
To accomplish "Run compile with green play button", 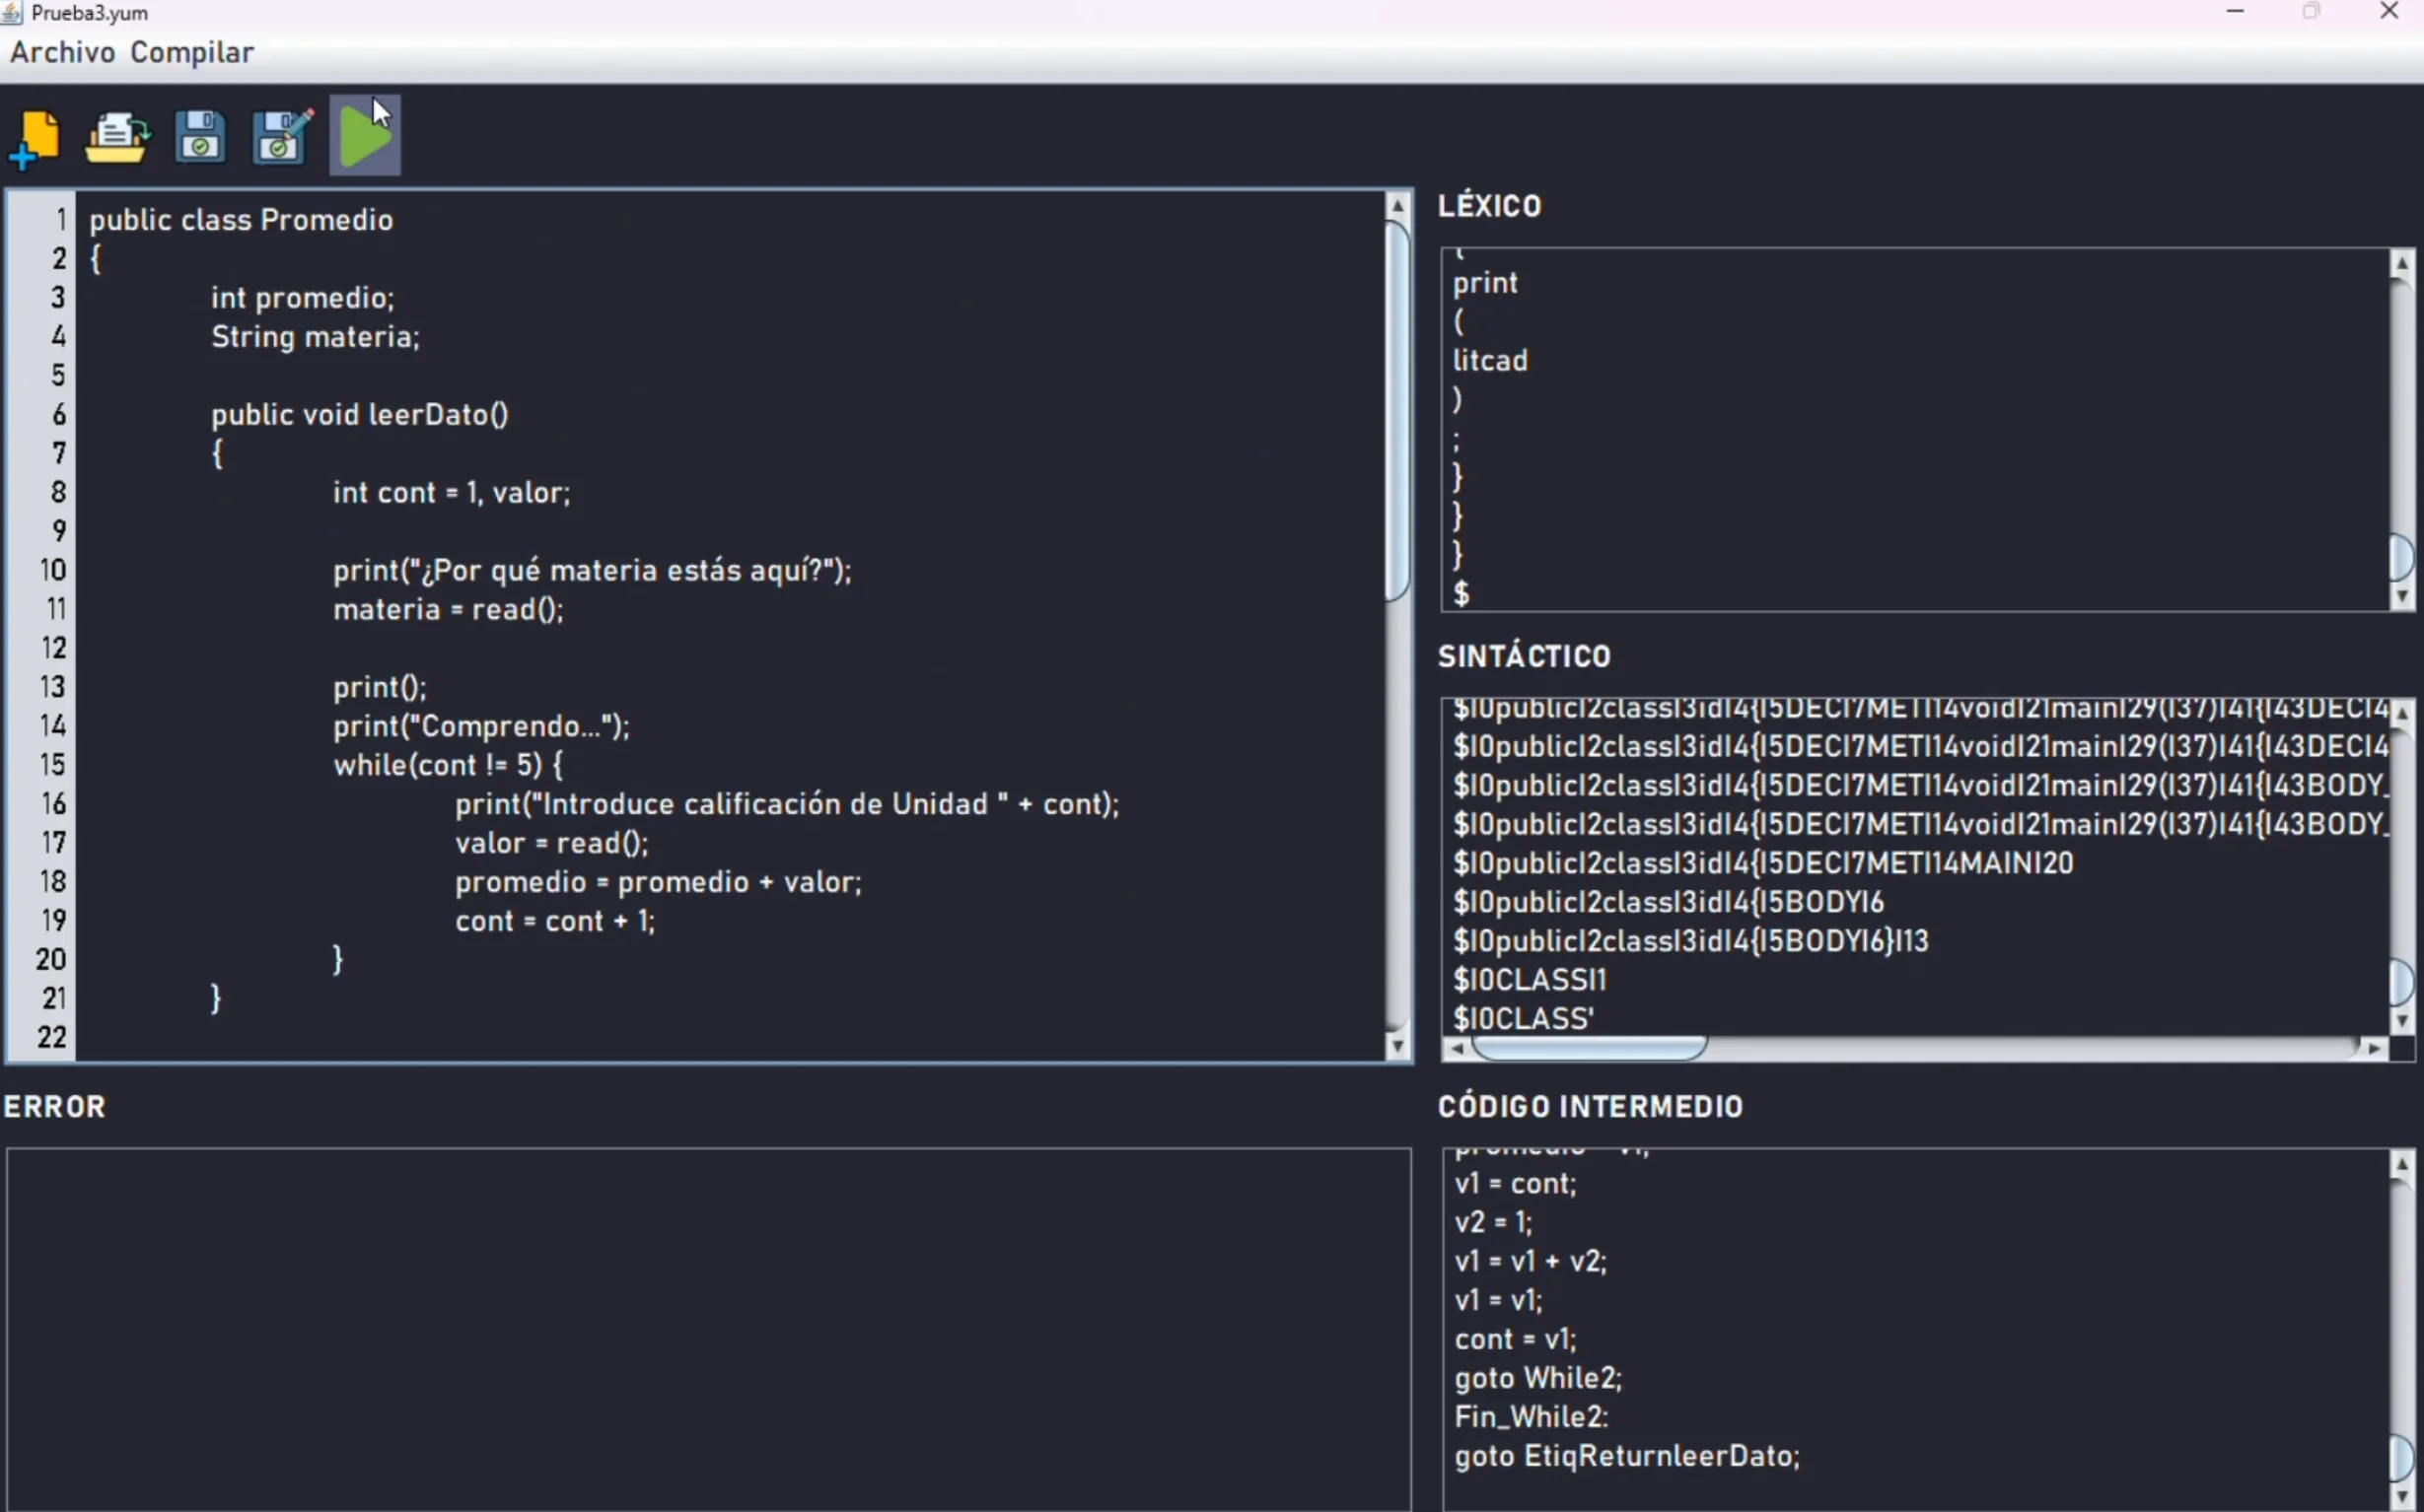I will [x=365, y=135].
